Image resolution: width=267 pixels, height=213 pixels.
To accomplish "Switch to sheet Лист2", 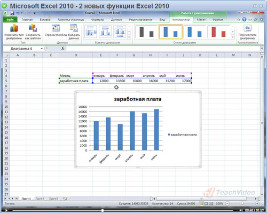I will click(x=40, y=199).
